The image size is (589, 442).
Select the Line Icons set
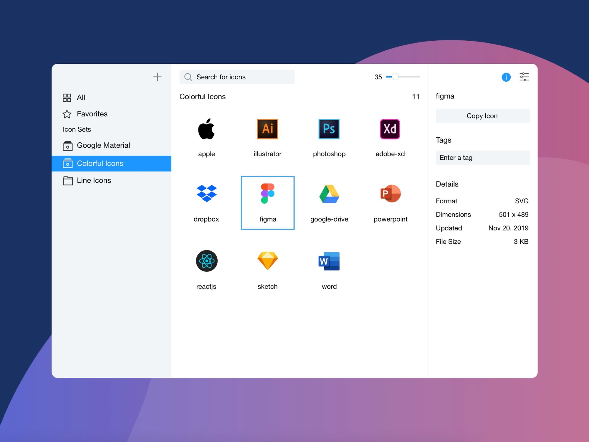pyautogui.click(x=94, y=180)
